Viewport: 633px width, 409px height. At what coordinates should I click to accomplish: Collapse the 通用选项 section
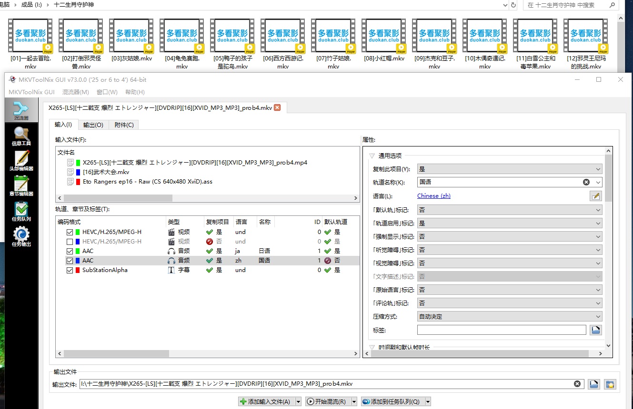372,156
